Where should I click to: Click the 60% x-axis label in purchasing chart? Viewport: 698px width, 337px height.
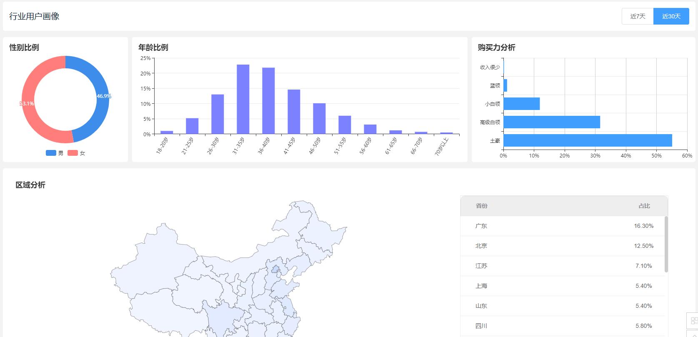click(x=687, y=156)
